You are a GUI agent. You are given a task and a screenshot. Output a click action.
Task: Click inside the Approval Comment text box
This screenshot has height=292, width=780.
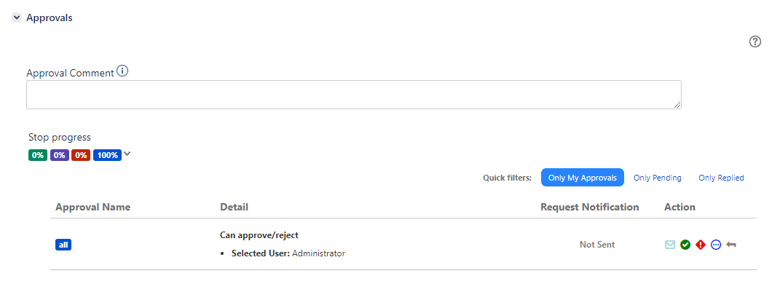pos(354,95)
